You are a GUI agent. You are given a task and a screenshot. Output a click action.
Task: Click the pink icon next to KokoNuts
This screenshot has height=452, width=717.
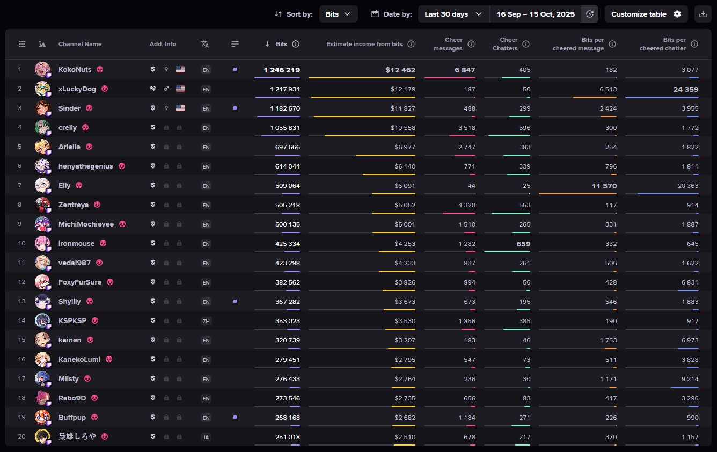pos(100,70)
